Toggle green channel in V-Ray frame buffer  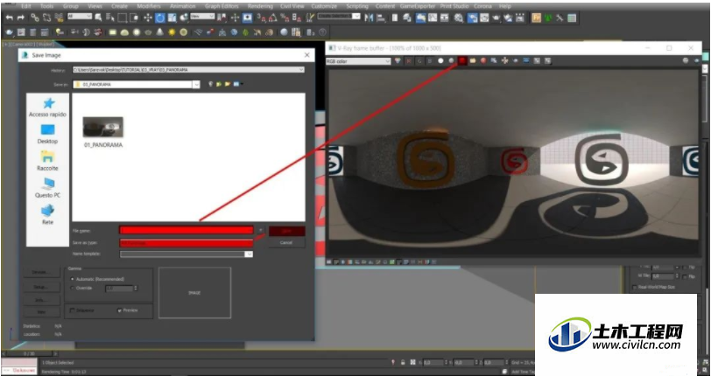[420, 60]
